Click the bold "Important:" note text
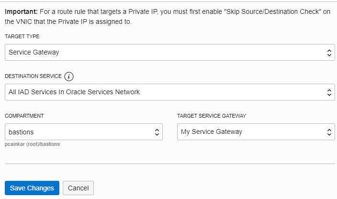The height and width of the screenshot is (199, 337). click(21, 11)
